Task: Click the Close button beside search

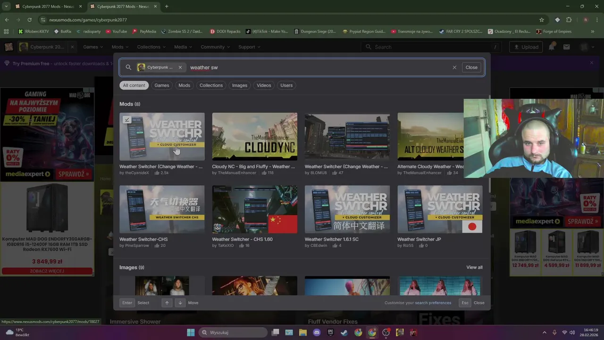Action: (x=471, y=68)
